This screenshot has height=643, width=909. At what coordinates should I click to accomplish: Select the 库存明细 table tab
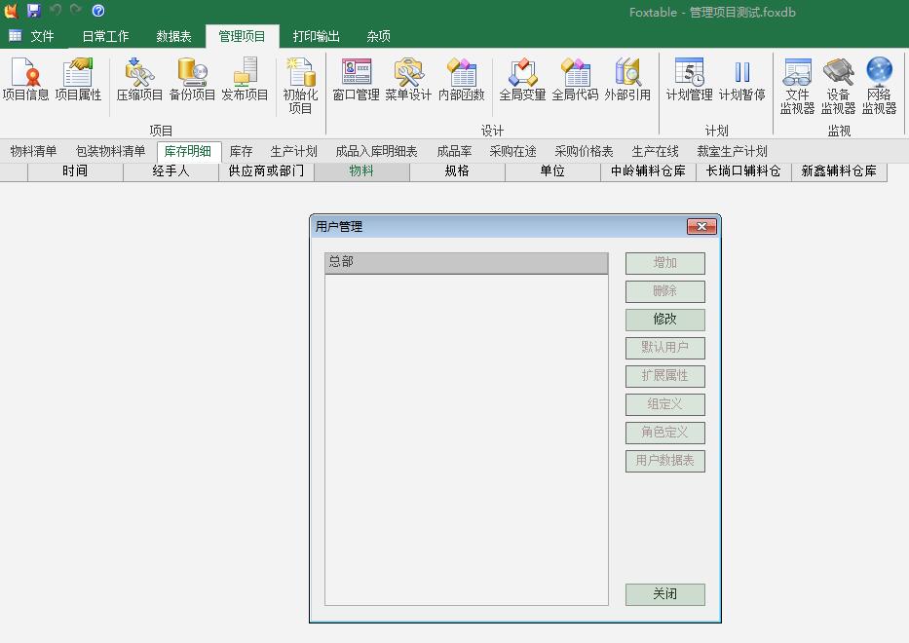coord(188,151)
